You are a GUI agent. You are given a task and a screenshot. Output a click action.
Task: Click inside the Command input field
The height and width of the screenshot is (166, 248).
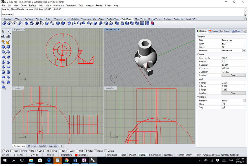coord(129,15)
